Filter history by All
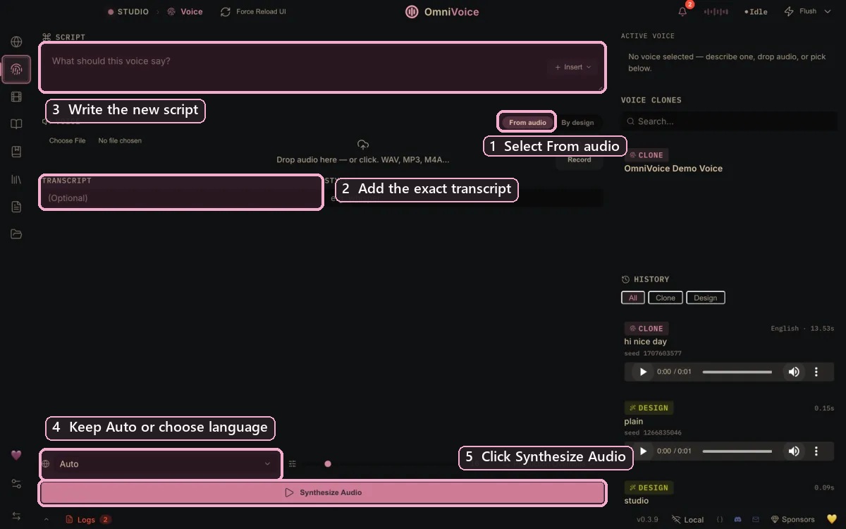This screenshot has width=846, height=529. coord(632,298)
